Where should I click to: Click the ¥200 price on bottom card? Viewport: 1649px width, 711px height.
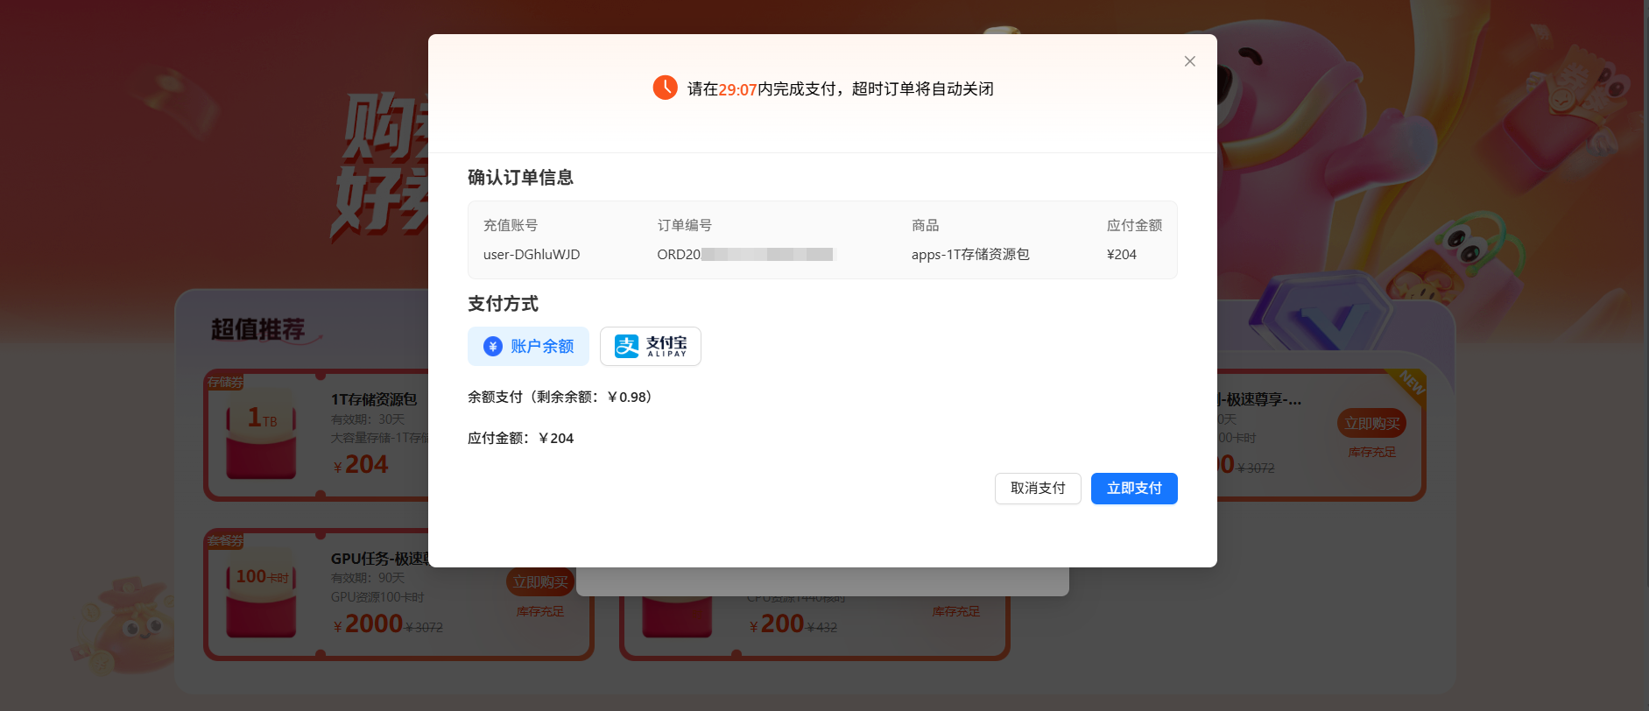[x=781, y=624]
